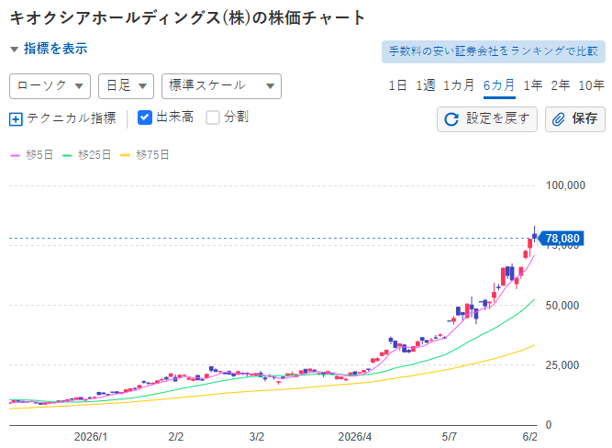Click the plus icon beside テクニカル指標

pos(16,118)
